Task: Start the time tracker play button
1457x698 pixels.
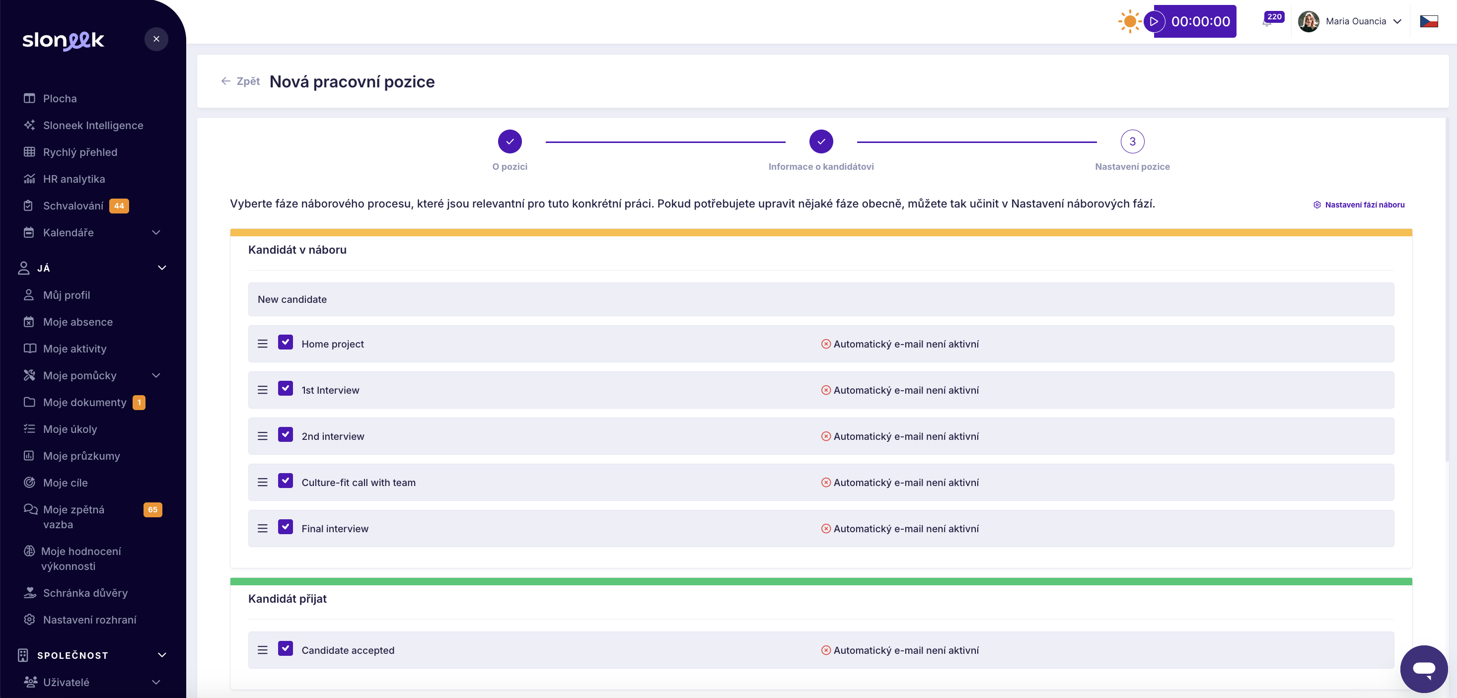Action: 1154,21
